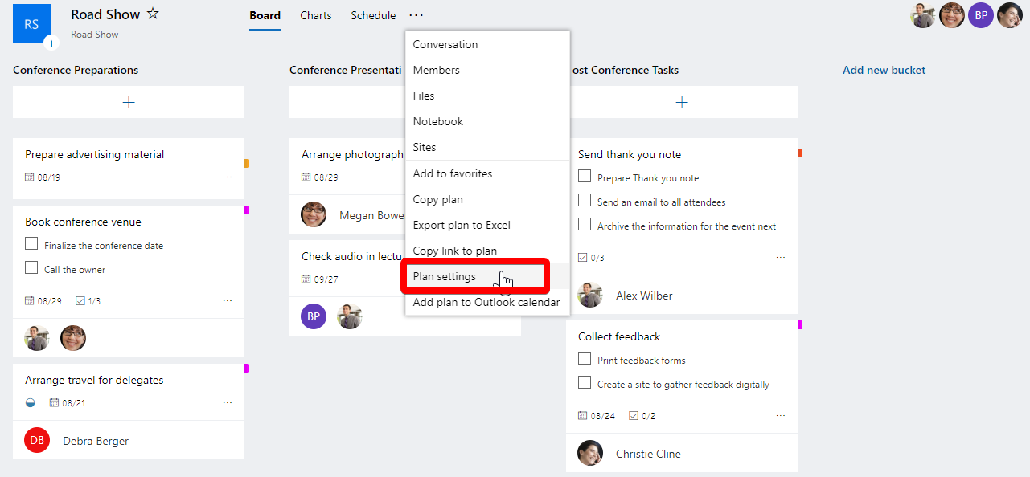The image size is (1030, 477).
Task: Toggle the favorite star next to Road Show
Action: (154, 13)
